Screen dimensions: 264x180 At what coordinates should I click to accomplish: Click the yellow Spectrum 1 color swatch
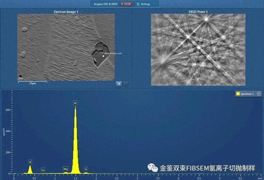tap(238, 94)
